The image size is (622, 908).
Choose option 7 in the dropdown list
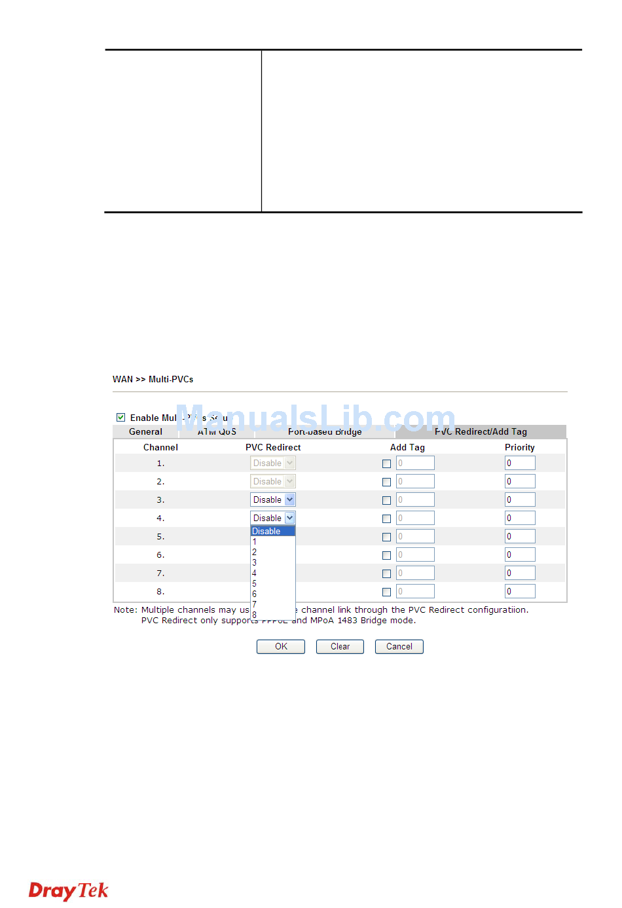(x=273, y=604)
